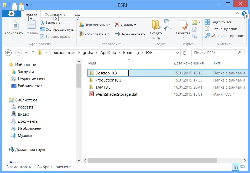This screenshot has height=173, width=250.
Task: Select the @esriShaderStorage.dat file
Action: click(116, 94)
